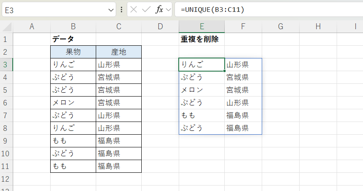Select row 11 header
Image resolution: width=363 pixels, height=191 pixels.
pyautogui.click(x=6, y=166)
